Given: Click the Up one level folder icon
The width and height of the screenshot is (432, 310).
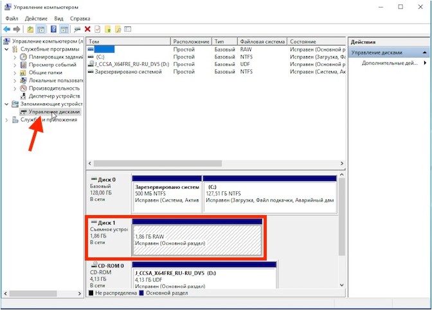Looking at the screenshot, I should (x=30, y=29).
